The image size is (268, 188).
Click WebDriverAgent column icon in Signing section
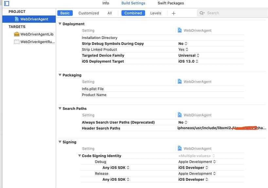[179, 148]
